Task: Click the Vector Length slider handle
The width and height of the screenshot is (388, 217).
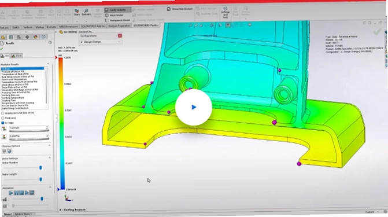Action: pos(40,179)
